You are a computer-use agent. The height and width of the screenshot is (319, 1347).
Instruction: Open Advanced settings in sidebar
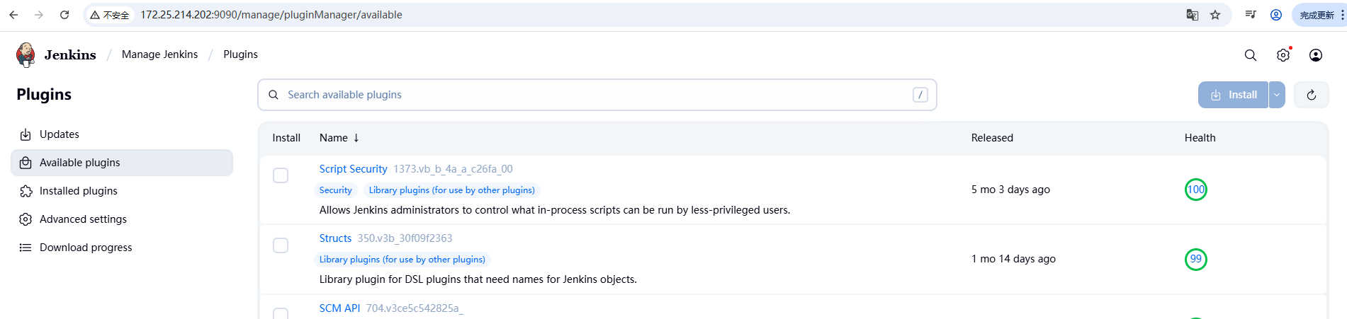coord(83,219)
